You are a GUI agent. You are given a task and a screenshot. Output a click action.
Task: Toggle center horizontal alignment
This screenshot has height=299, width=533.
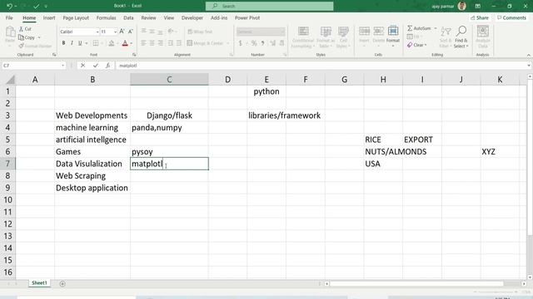[x=152, y=43]
